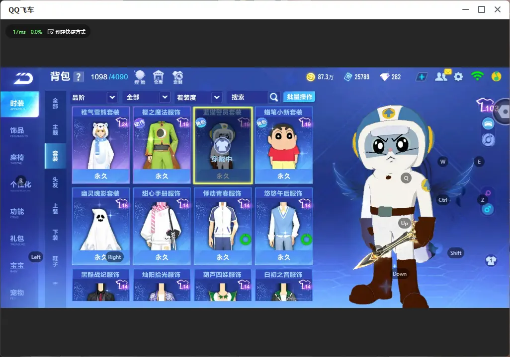Click the search magnifier icon

[274, 97]
